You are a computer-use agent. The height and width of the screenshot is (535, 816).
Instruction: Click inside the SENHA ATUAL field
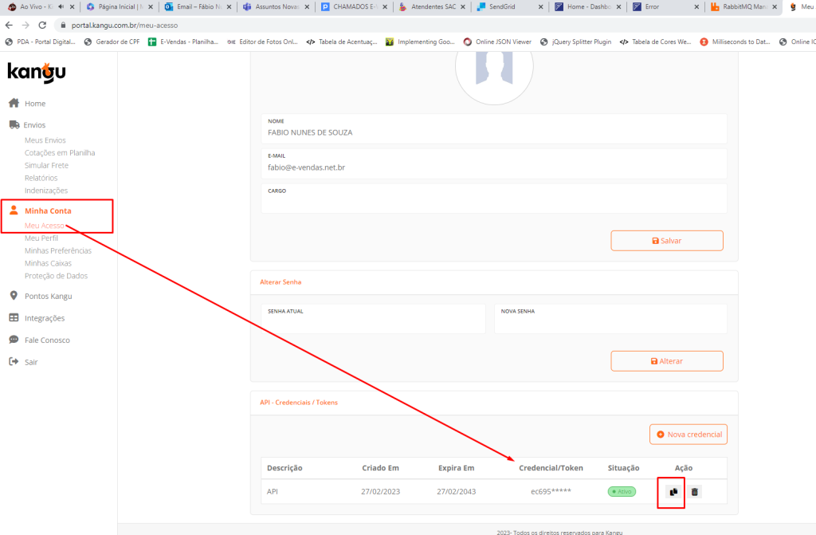pyautogui.click(x=373, y=319)
